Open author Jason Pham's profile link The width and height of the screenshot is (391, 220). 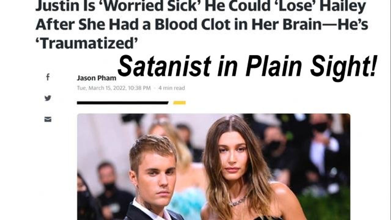97,78
